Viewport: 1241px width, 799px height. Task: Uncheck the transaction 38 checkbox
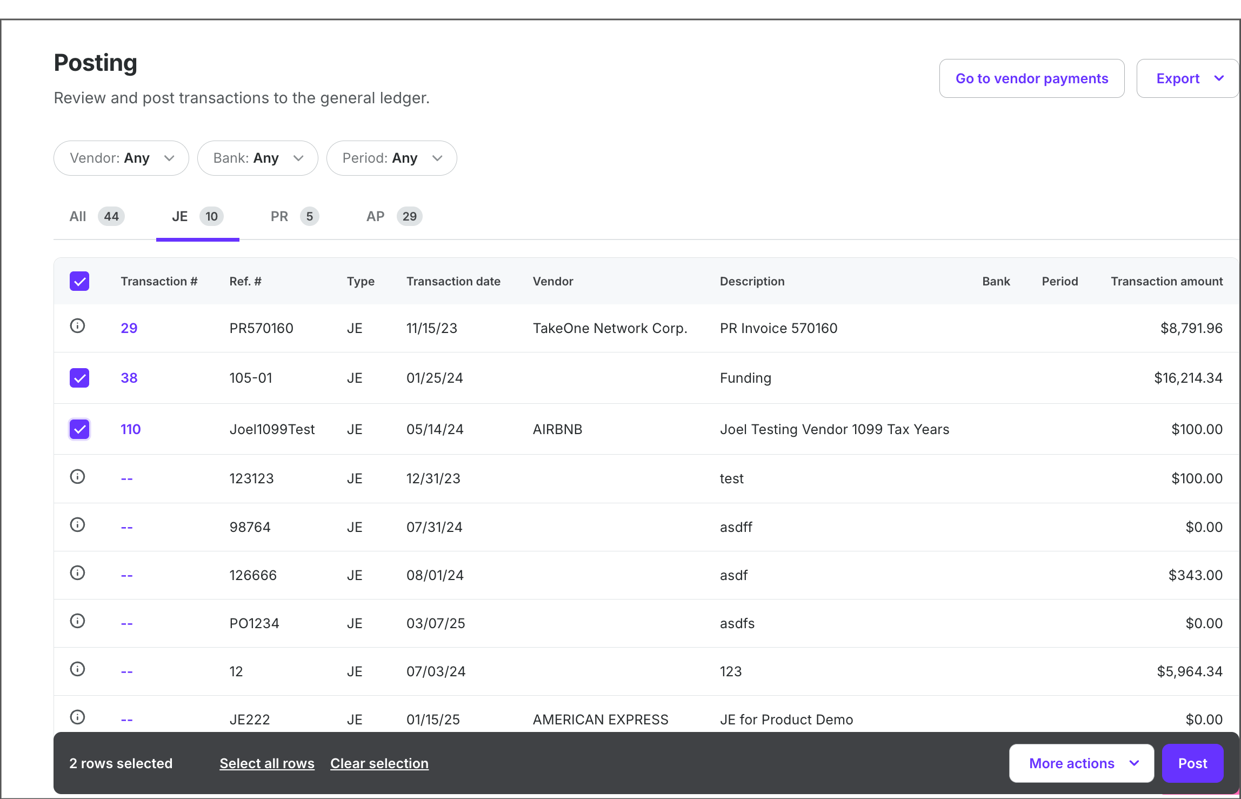tap(79, 378)
